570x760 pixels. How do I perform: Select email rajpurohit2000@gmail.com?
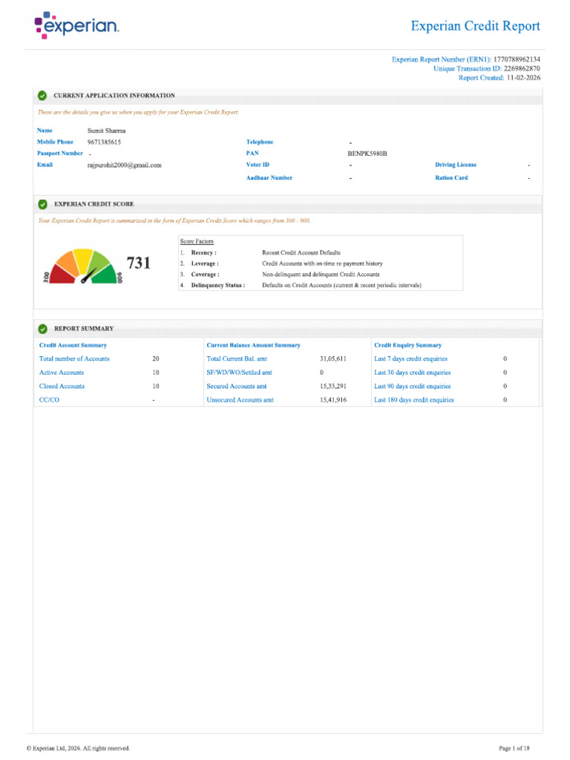point(124,166)
